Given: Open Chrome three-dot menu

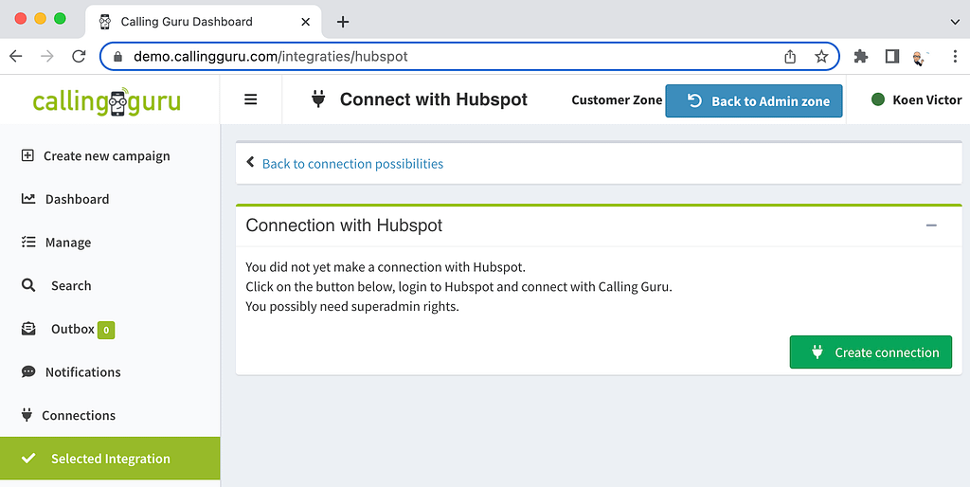Looking at the screenshot, I should click(955, 57).
